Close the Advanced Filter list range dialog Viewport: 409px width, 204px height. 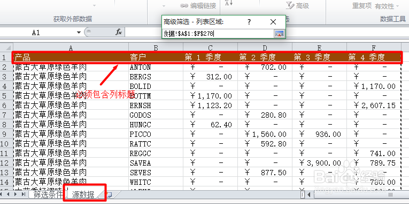click(273, 22)
